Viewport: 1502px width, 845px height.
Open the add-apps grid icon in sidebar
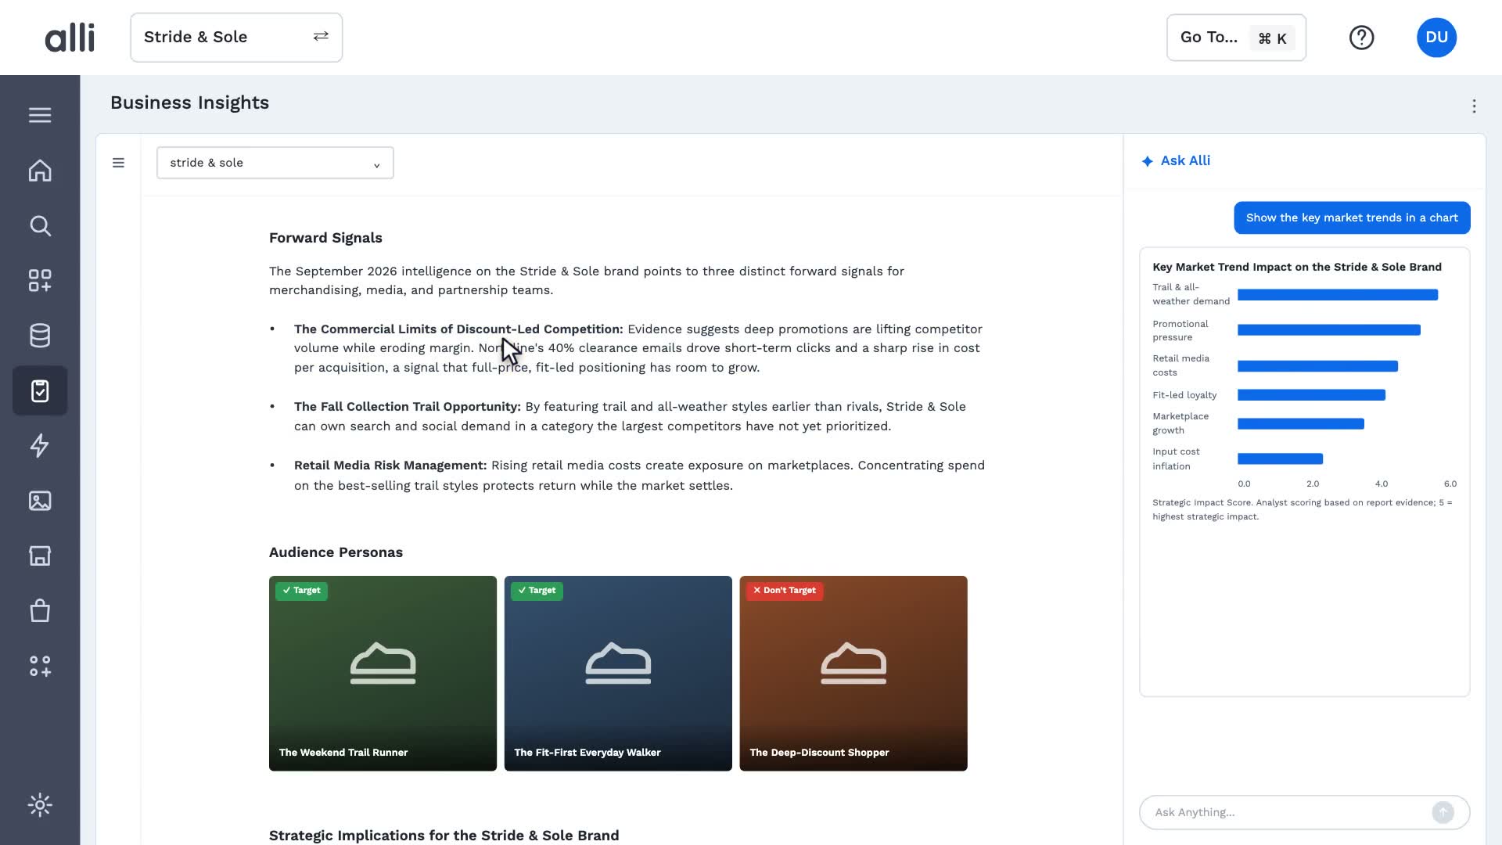(x=40, y=281)
